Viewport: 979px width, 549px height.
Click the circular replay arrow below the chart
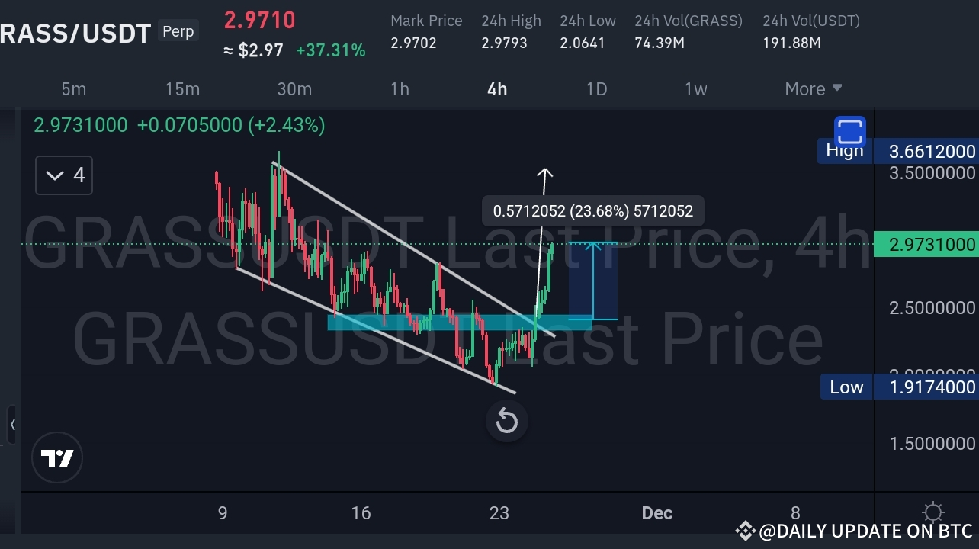[506, 421]
